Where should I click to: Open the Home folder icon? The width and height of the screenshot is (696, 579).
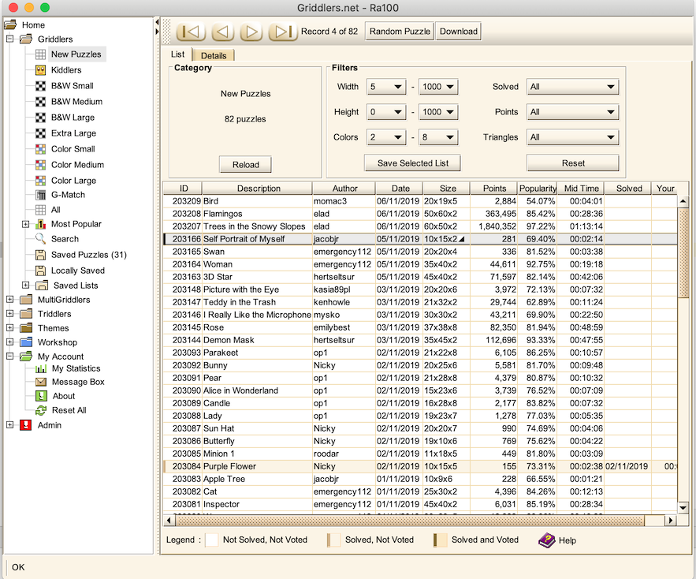coord(11,24)
